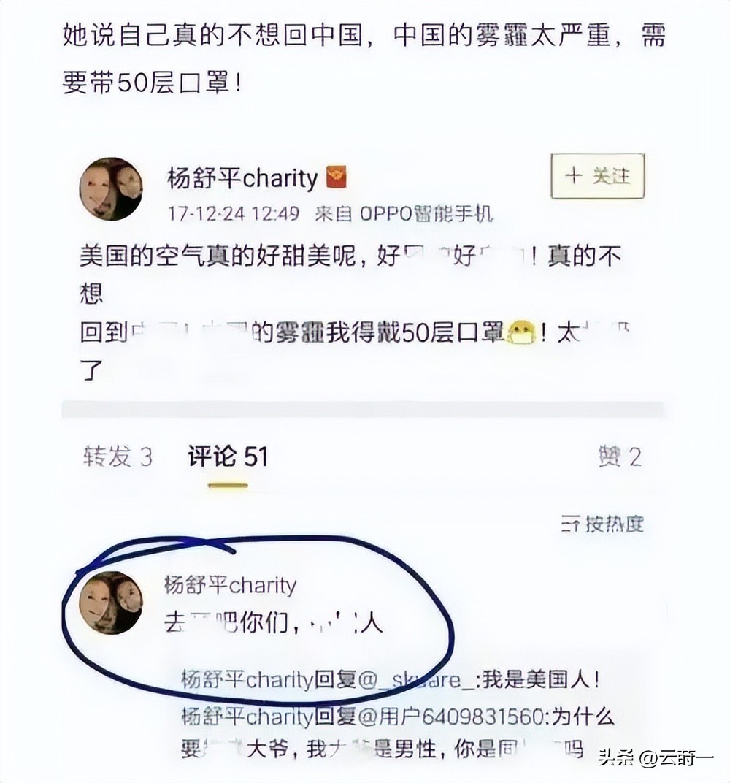This screenshot has width=730, height=783.
Task: Follow 杨舒平charity with the 关注 button
Action: pyautogui.click(x=597, y=176)
